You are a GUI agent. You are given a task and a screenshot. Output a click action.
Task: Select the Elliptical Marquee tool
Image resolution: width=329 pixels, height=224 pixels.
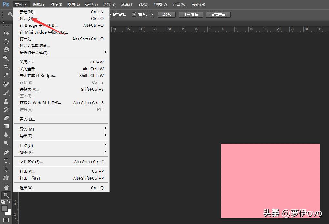pyautogui.click(x=6, y=42)
